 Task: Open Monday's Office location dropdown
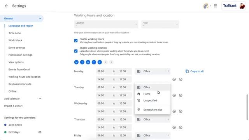[x=153, y=71]
